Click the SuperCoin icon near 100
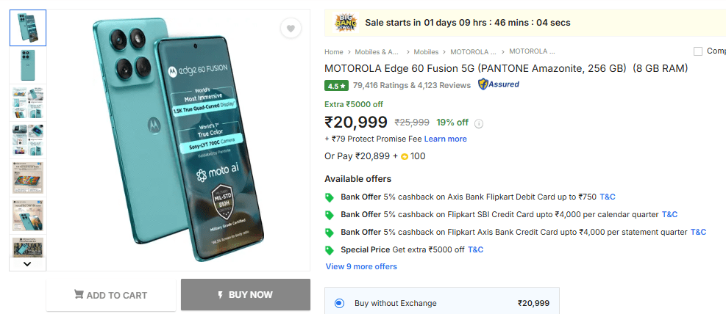726x314 pixels. (x=405, y=156)
